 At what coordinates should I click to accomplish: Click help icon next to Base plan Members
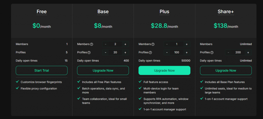point(92,44)
